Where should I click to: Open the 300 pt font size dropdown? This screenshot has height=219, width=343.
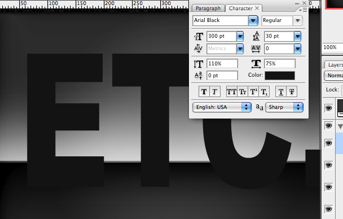click(x=240, y=36)
